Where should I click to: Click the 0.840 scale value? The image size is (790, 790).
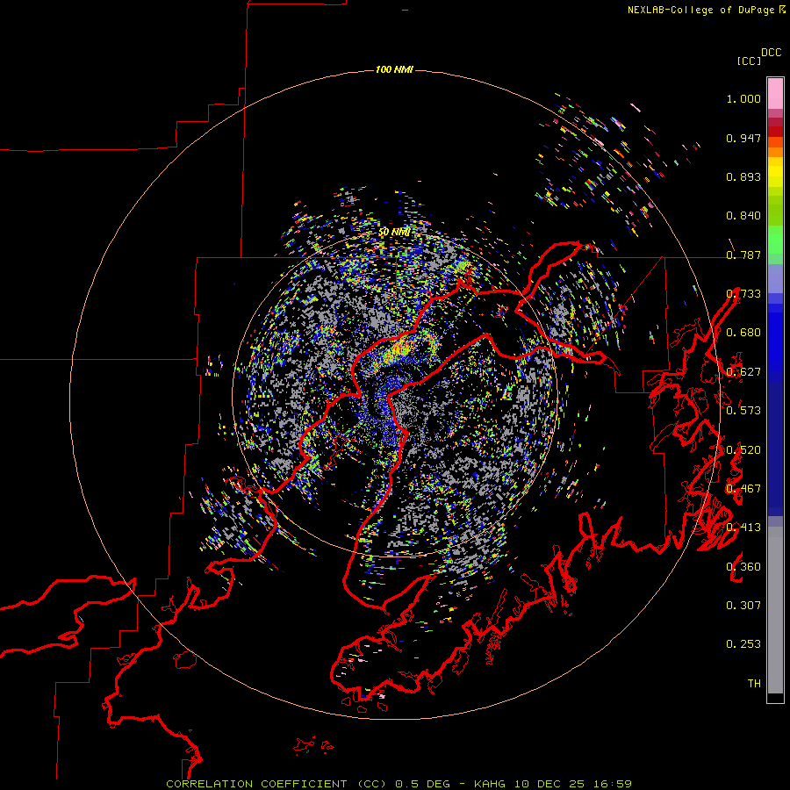(x=743, y=216)
